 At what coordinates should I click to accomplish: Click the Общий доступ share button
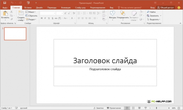166,8
